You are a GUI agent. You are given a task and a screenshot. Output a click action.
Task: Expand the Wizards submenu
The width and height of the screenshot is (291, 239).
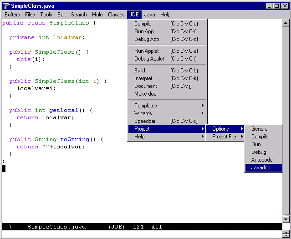click(167, 113)
